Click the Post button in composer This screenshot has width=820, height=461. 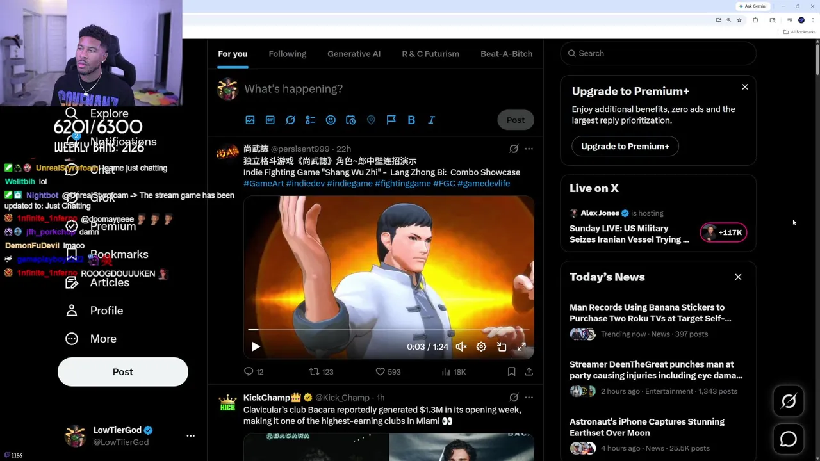click(x=516, y=120)
